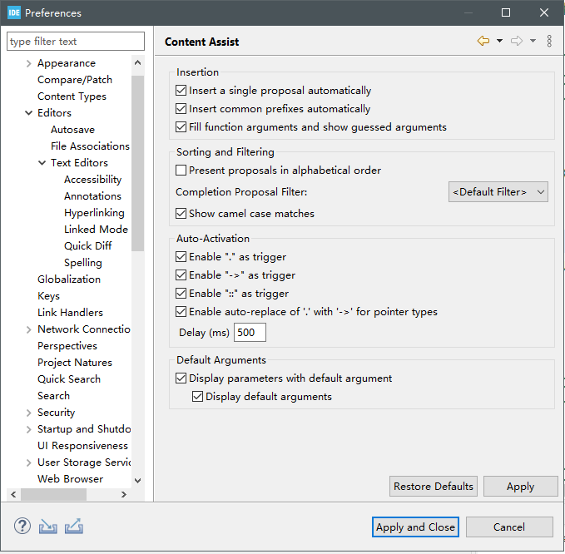Collapse the Text Editors tree node
The image size is (565, 554).
(42, 163)
